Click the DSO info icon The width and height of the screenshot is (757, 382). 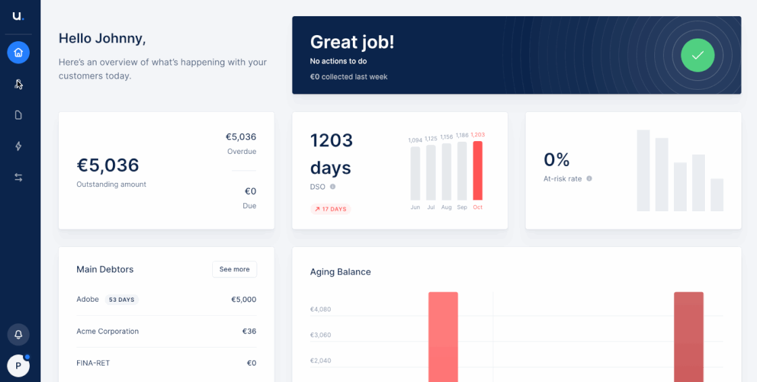[x=333, y=187]
